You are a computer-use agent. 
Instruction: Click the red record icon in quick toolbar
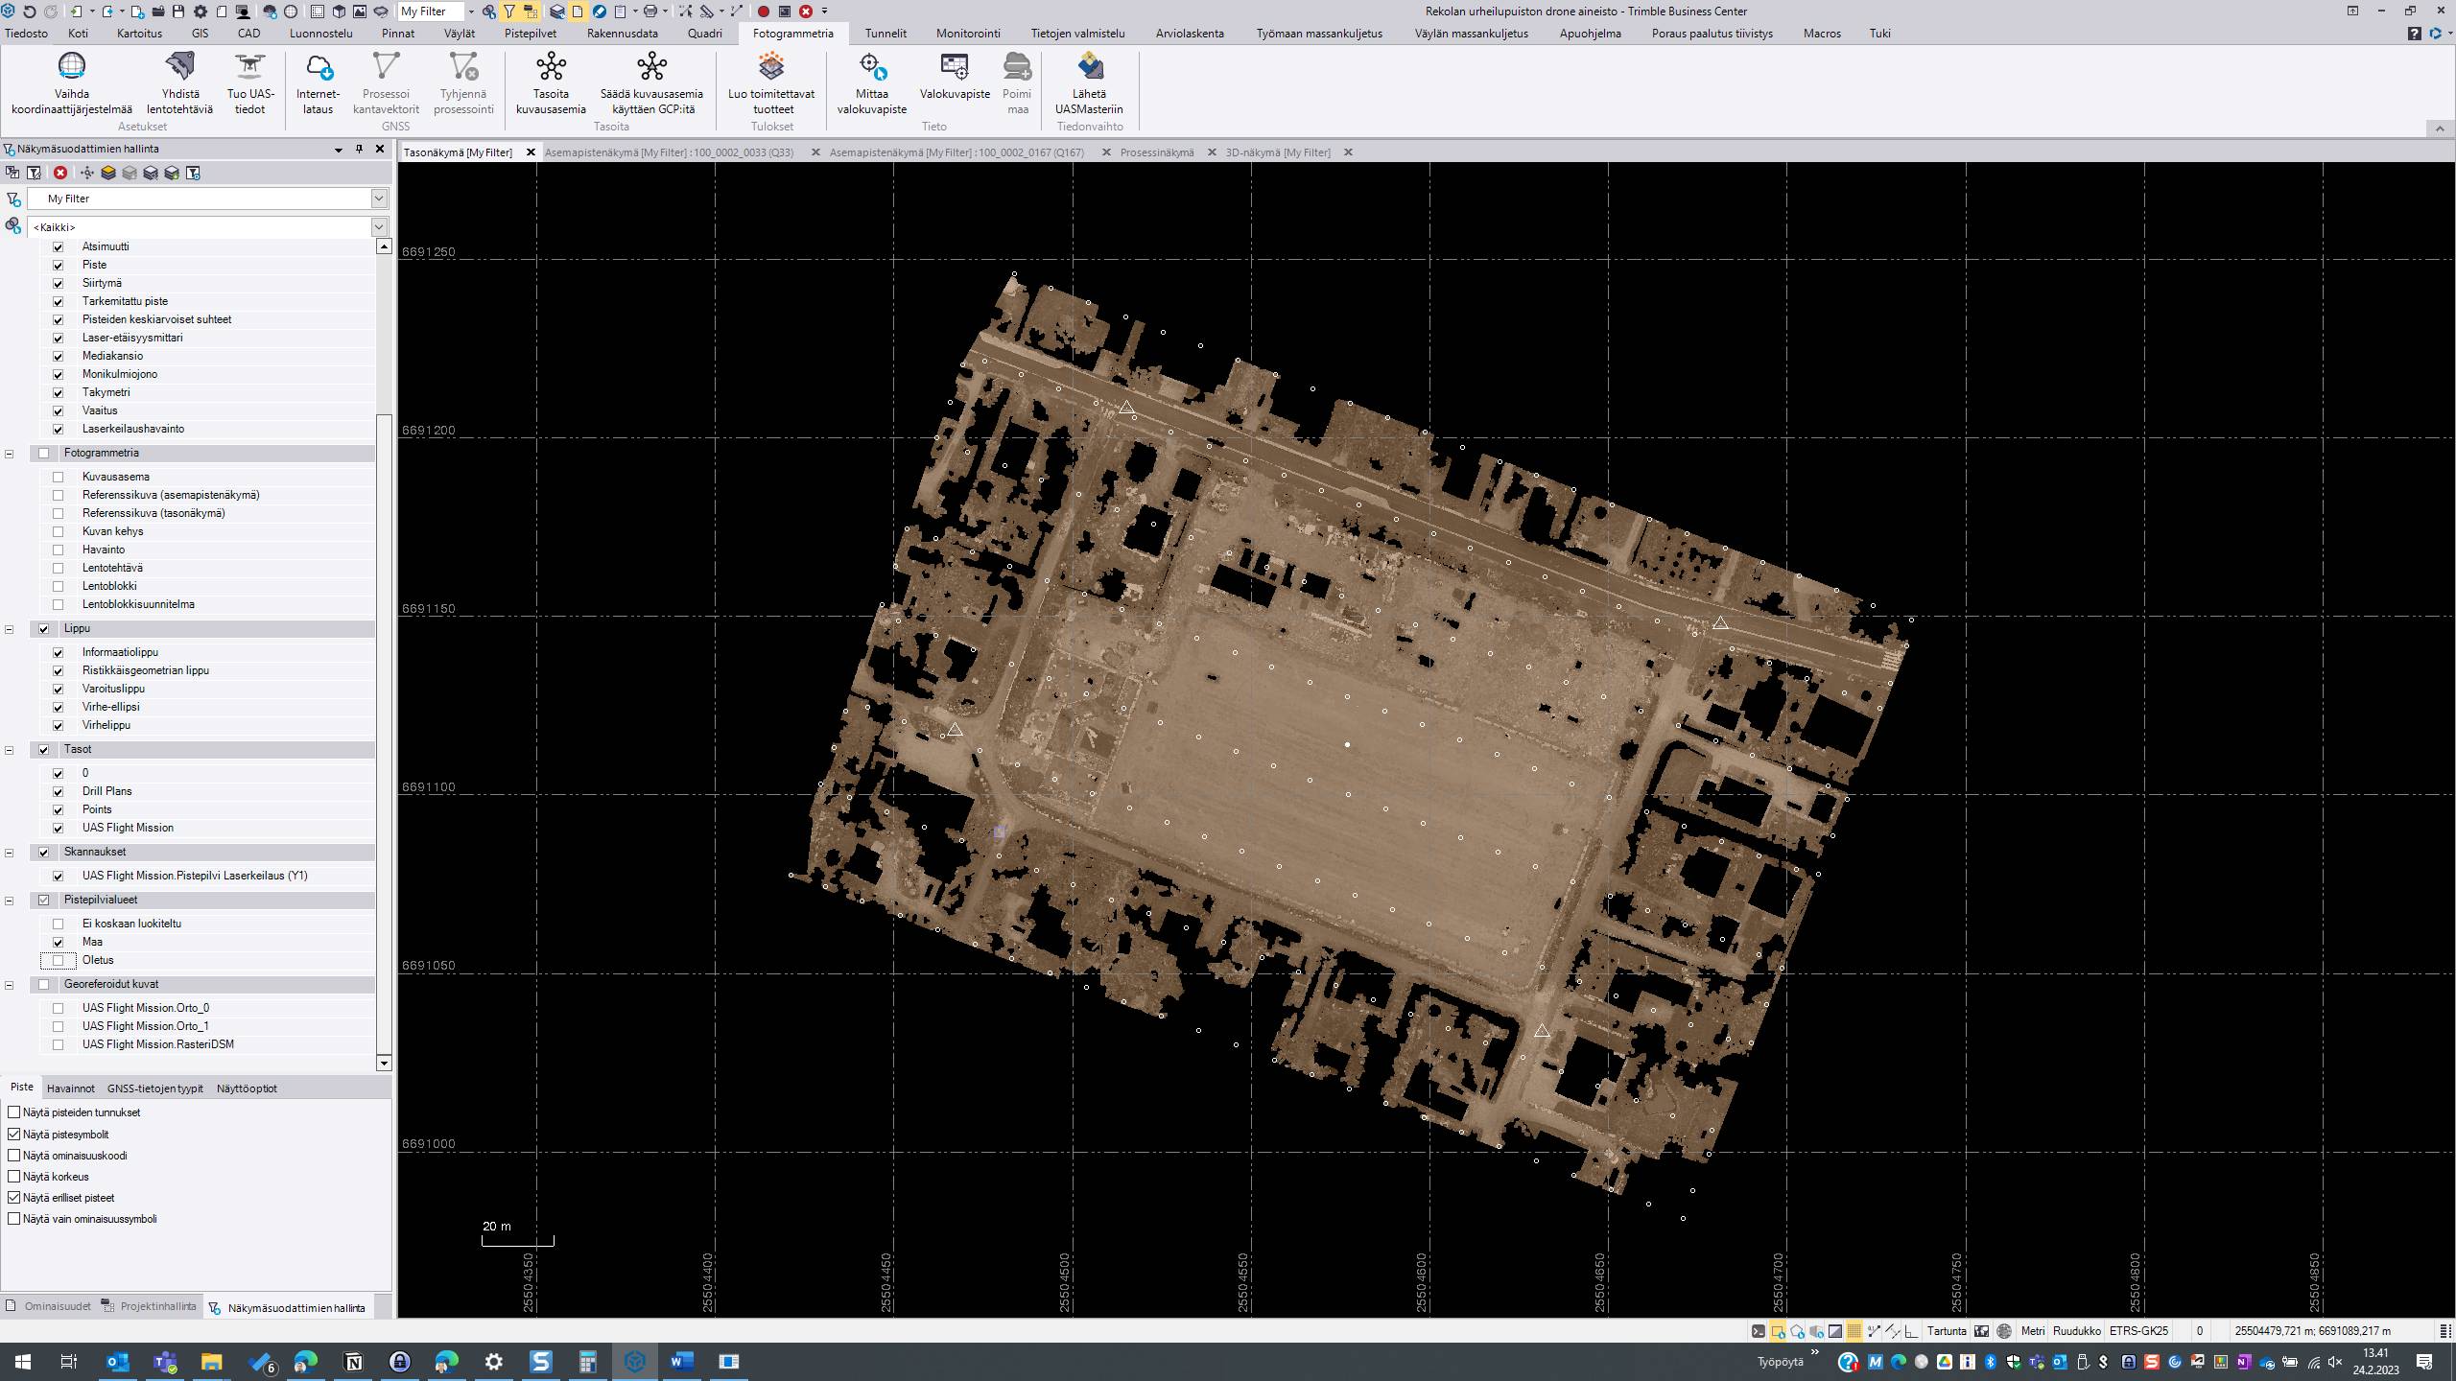click(764, 12)
